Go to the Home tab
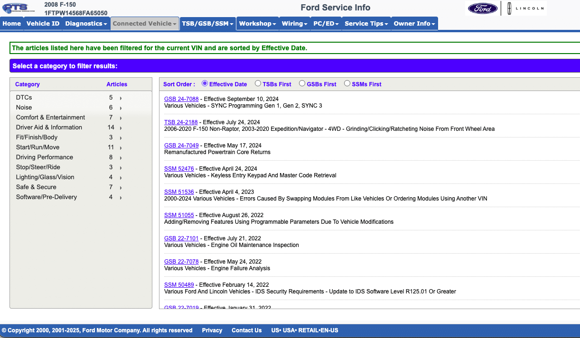 click(x=11, y=24)
